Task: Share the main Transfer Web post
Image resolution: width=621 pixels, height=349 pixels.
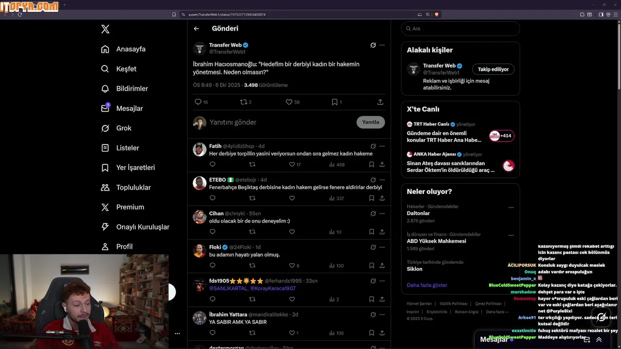Action: point(380,102)
